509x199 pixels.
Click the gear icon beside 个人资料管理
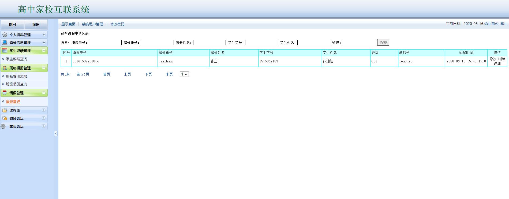pos(5,35)
